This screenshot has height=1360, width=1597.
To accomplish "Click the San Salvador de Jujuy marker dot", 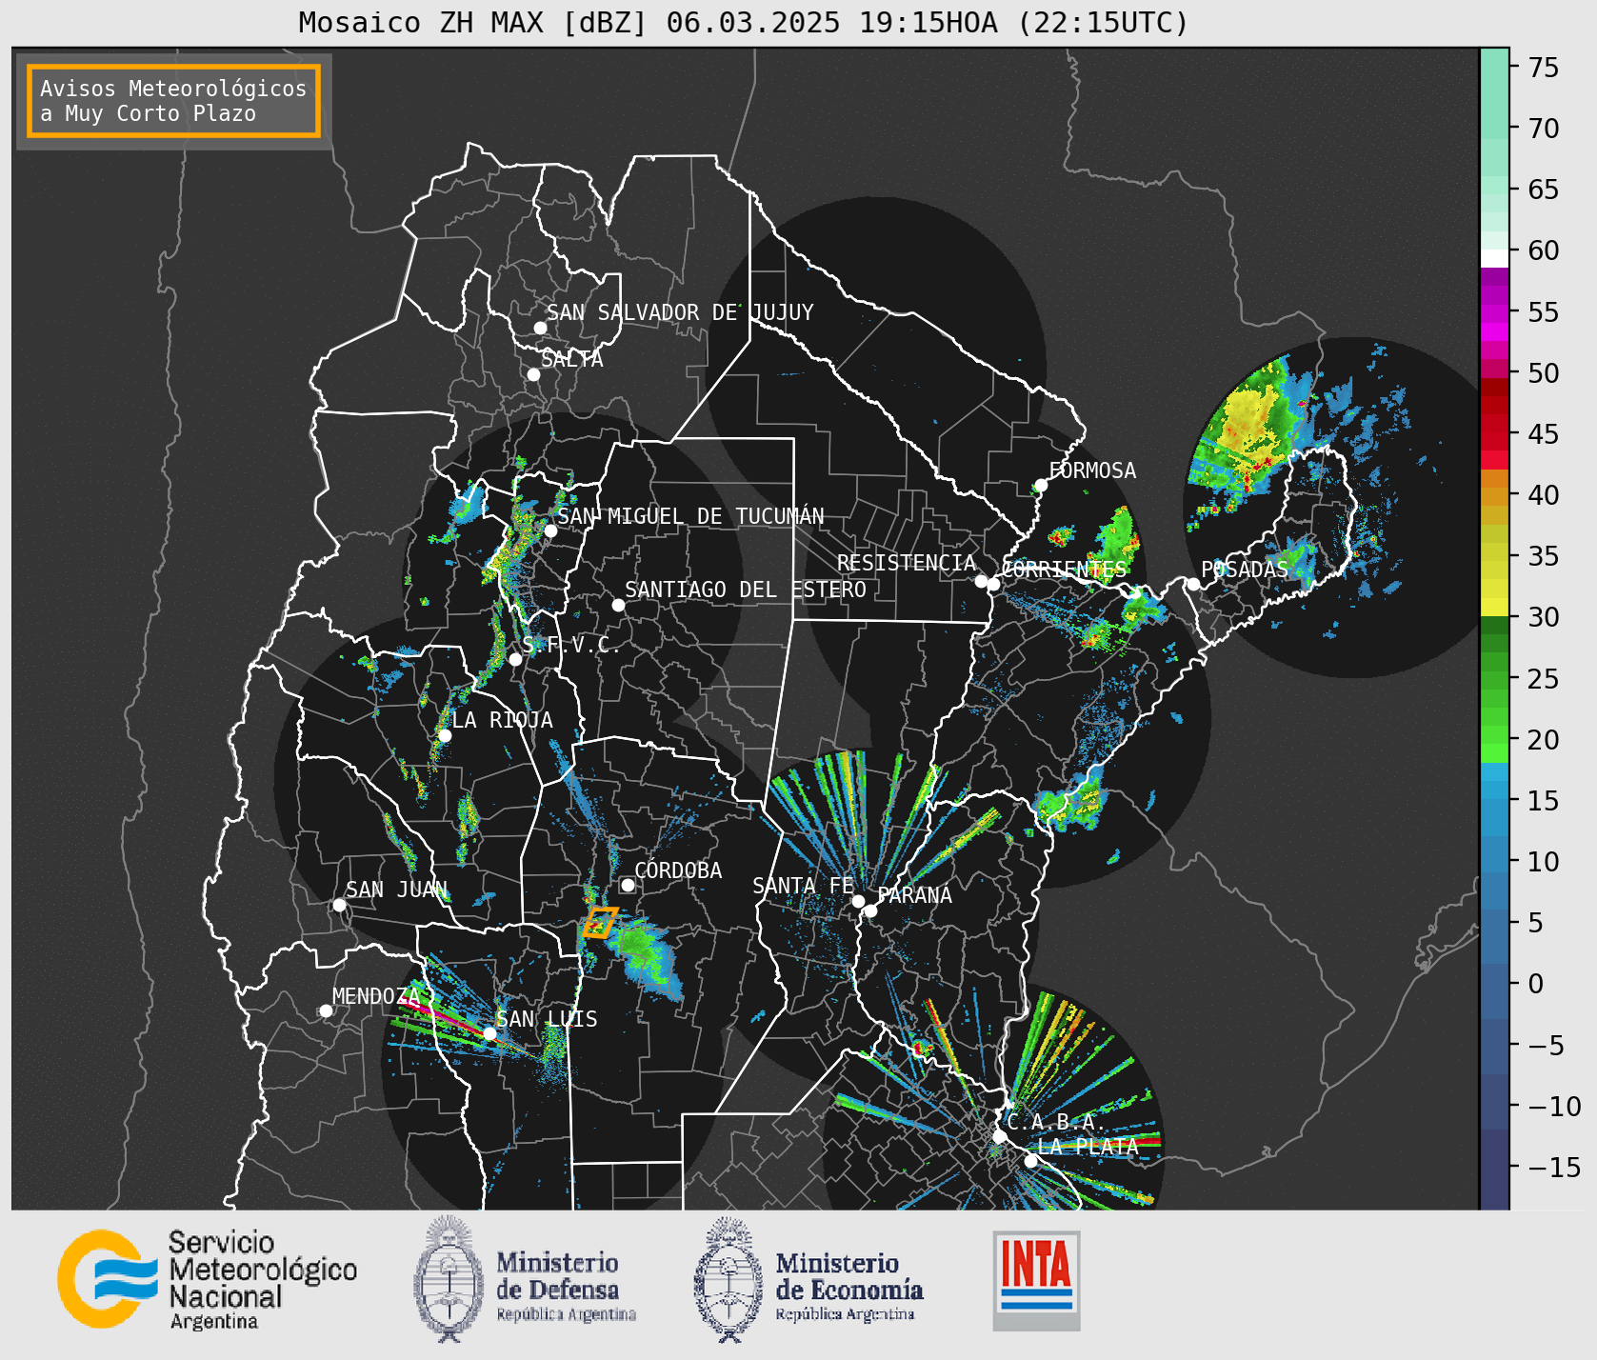I will 540,328.
